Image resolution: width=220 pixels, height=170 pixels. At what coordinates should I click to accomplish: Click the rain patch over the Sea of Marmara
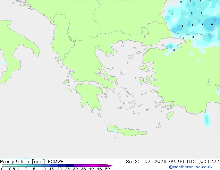click(x=170, y=46)
